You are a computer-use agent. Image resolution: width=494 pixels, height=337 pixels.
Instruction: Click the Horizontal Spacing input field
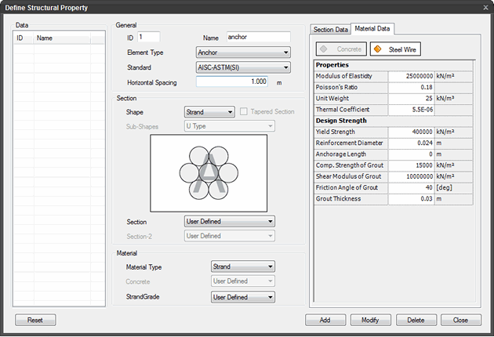(x=232, y=82)
